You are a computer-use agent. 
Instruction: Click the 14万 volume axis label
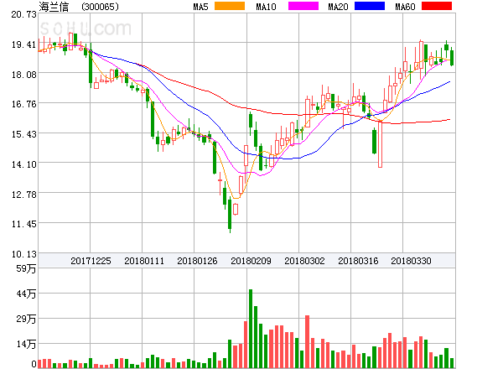(x=26, y=345)
